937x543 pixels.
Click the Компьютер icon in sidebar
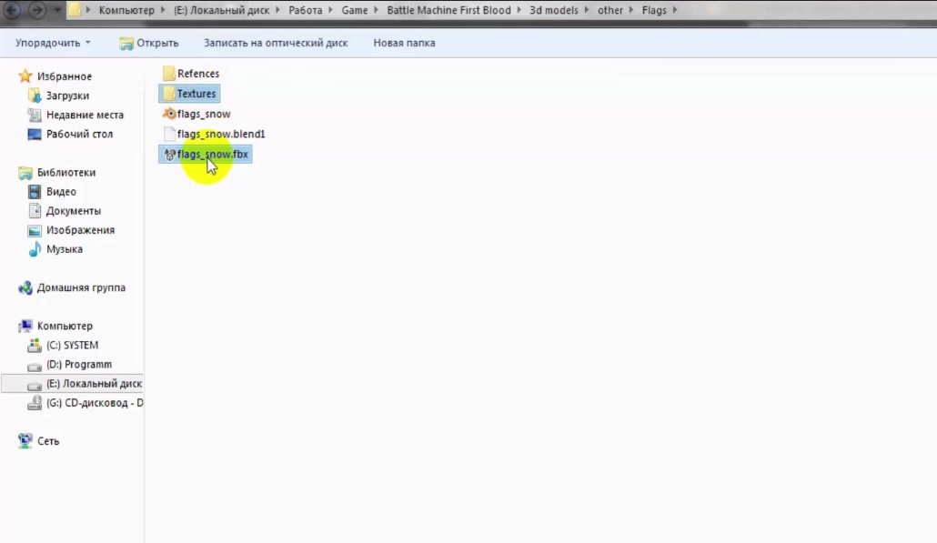tap(25, 327)
